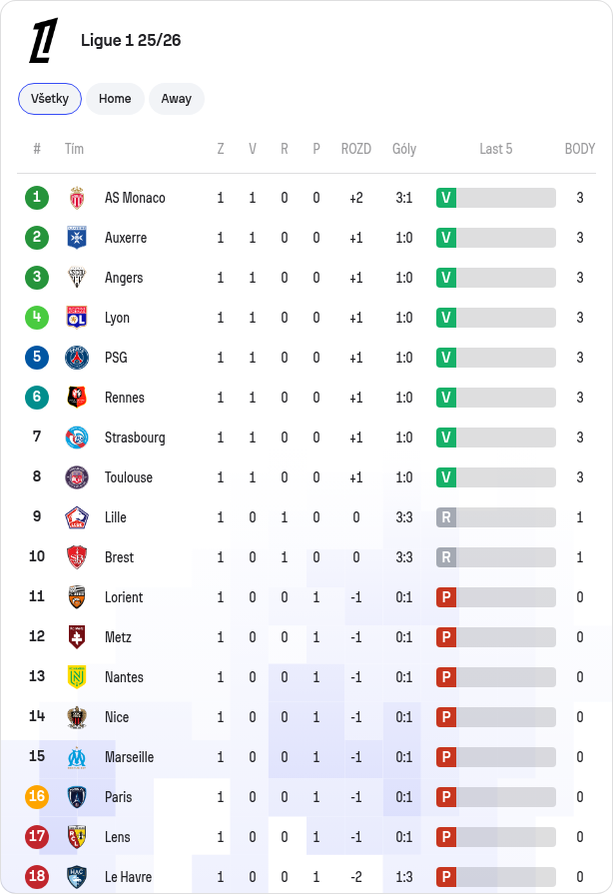The width and height of the screenshot is (613, 894).
Task: Click the Le Havre club badge
Action: (77, 876)
